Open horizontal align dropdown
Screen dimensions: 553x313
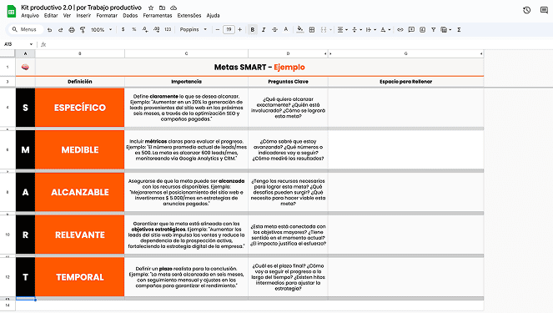click(x=342, y=30)
